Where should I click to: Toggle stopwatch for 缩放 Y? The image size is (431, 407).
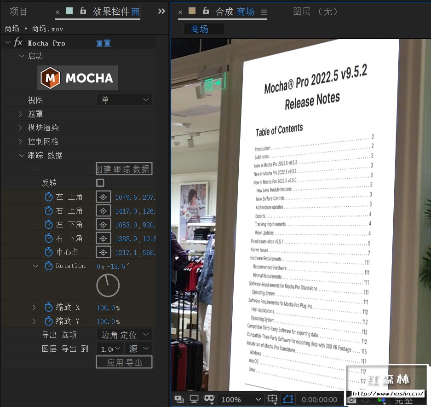coord(49,321)
